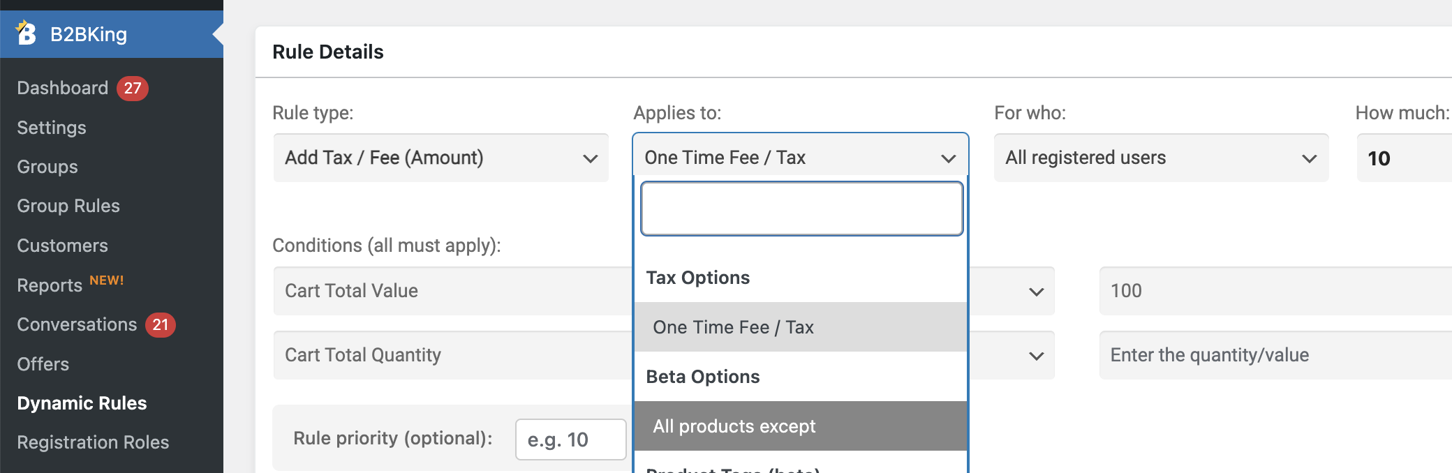Go to Offers page

(x=43, y=364)
